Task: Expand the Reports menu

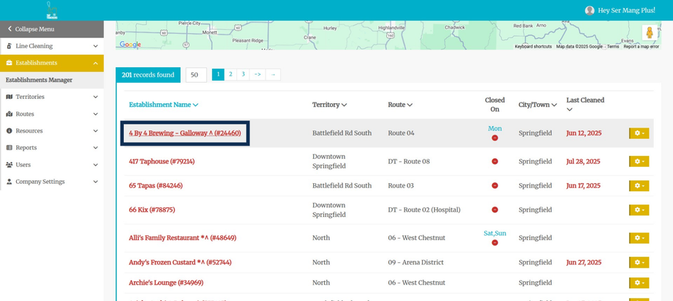Action: click(52, 147)
